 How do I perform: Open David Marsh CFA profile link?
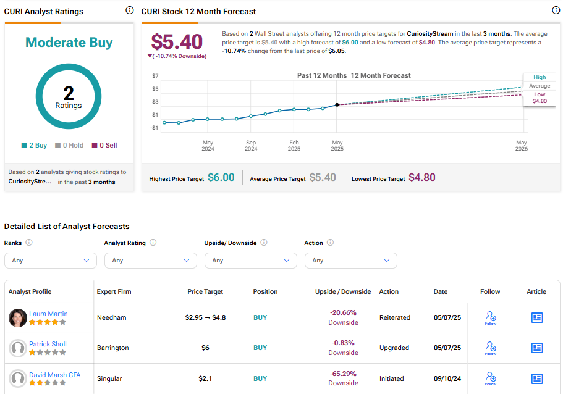[x=54, y=375]
